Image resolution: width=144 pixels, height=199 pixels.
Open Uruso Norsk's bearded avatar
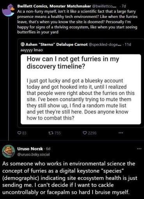(x=9, y=151)
